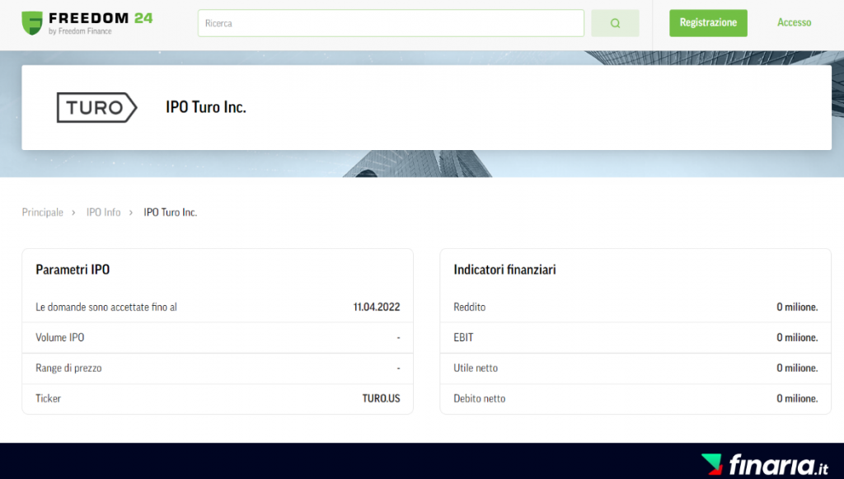Click the IPO Turo Inc. heading
Screen dimensions: 844x479
tap(205, 107)
